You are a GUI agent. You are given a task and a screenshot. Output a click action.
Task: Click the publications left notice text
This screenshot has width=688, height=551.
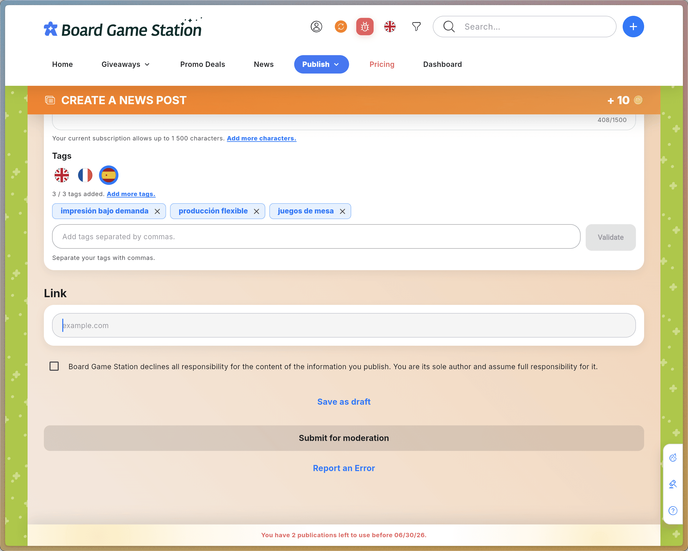pyautogui.click(x=344, y=535)
